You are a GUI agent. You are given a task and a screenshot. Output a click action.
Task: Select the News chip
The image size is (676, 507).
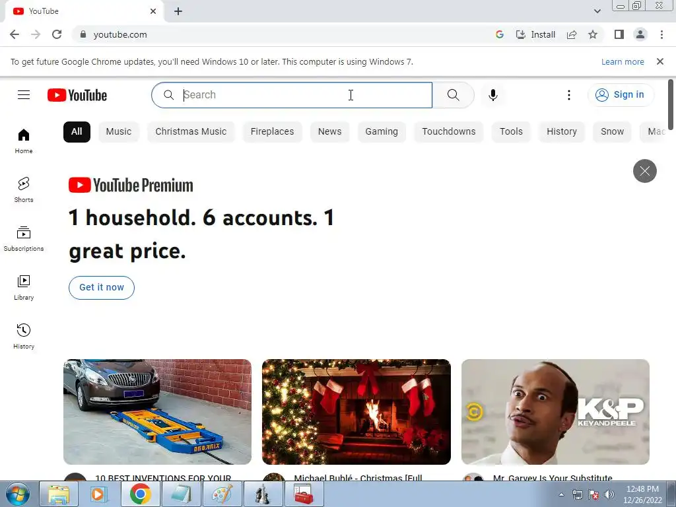(x=330, y=131)
